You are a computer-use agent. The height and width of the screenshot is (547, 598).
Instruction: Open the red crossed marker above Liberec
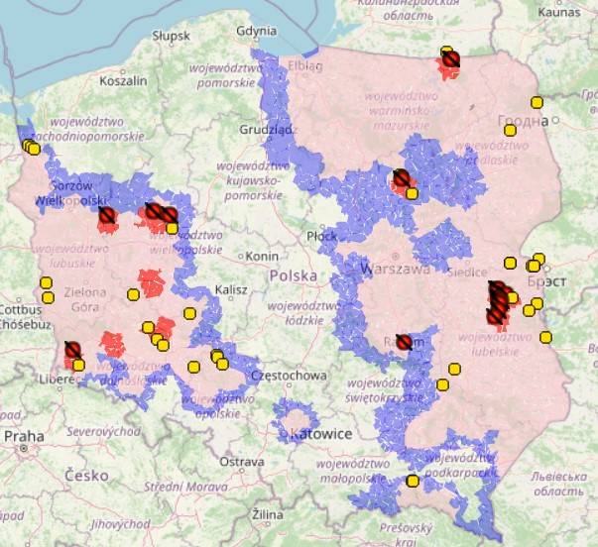(72, 350)
